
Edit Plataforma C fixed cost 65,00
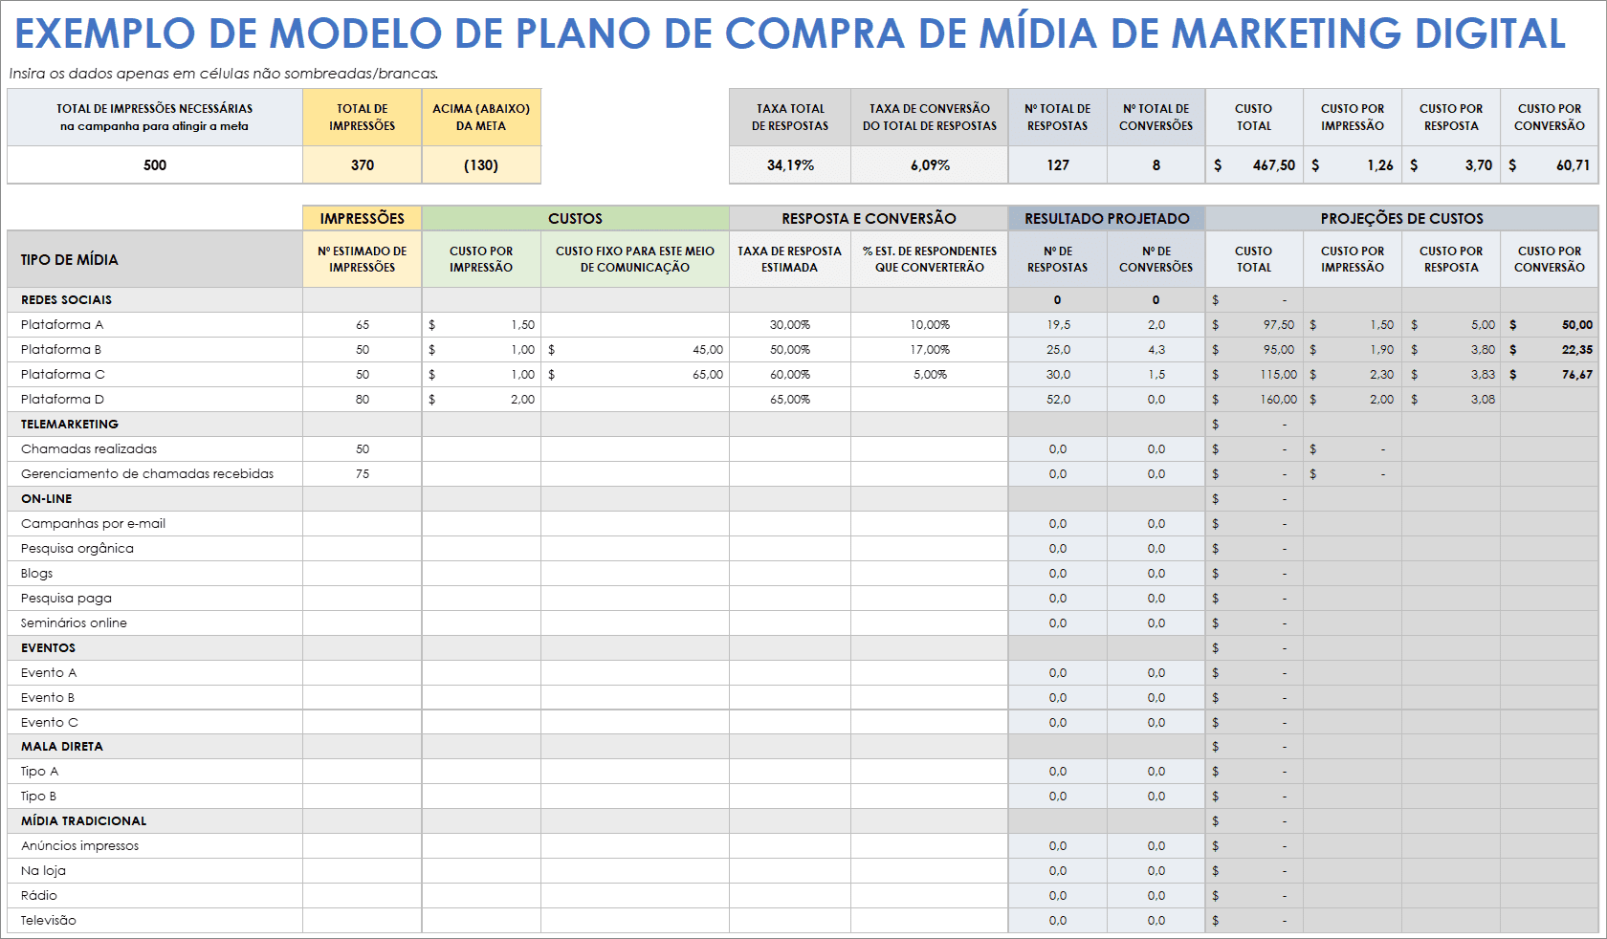click(x=635, y=375)
